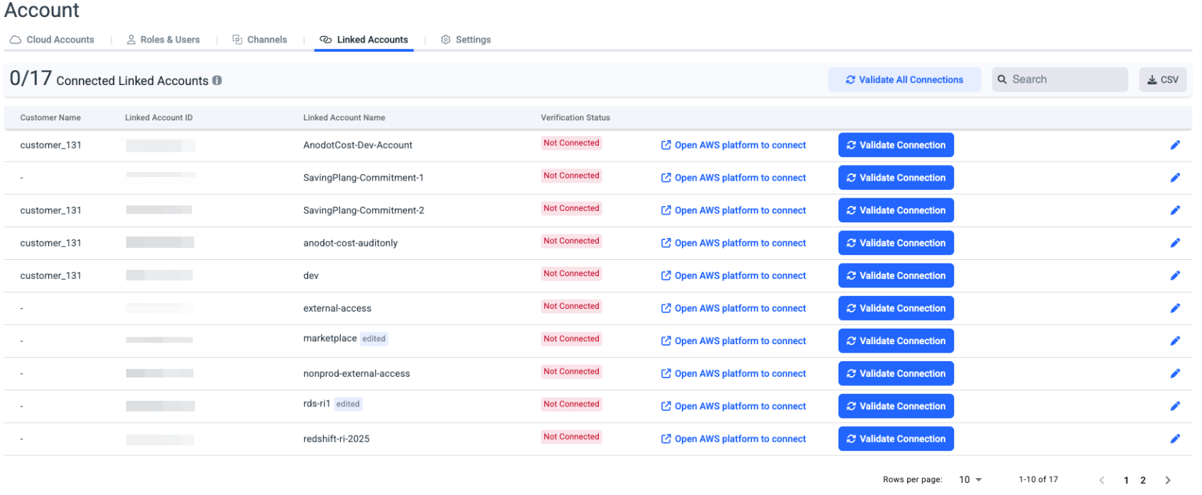Validate Connection for dev account

pyautogui.click(x=896, y=275)
